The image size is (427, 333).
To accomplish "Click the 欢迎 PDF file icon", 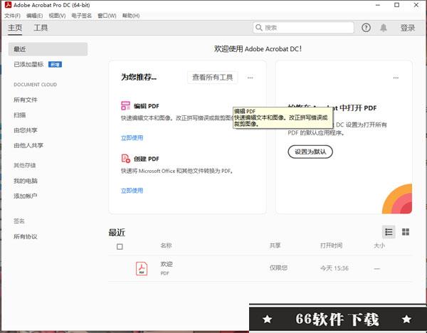I will [142, 268].
